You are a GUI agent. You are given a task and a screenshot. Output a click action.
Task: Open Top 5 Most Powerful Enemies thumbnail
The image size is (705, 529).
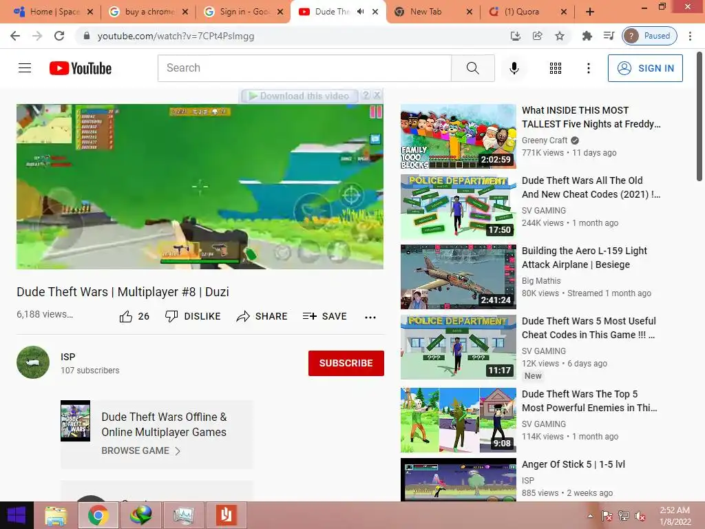coord(458,420)
